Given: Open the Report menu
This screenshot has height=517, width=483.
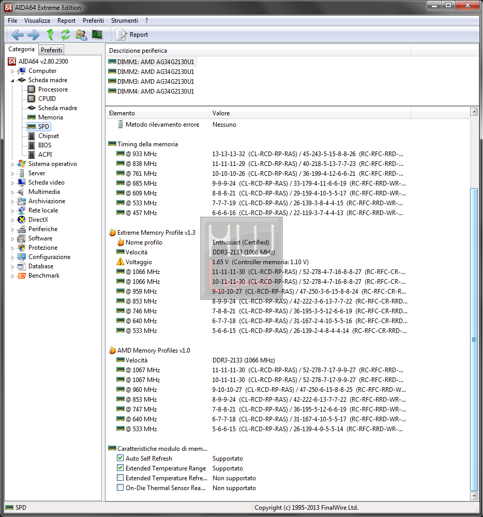Looking at the screenshot, I should (66, 21).
